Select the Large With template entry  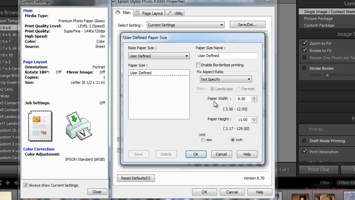pos(9,76)
